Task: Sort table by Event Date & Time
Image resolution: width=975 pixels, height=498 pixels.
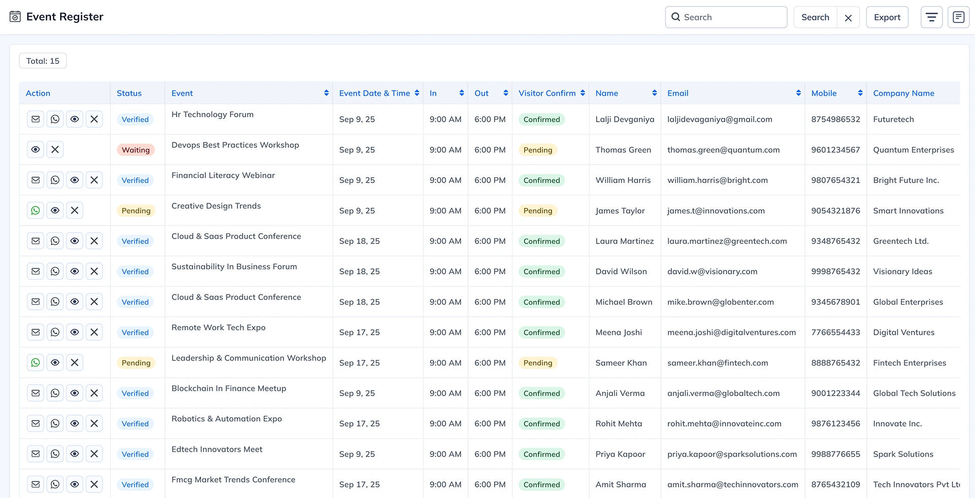Action: click(x=417, y=93)
